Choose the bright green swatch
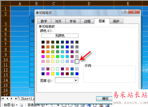 57,57
